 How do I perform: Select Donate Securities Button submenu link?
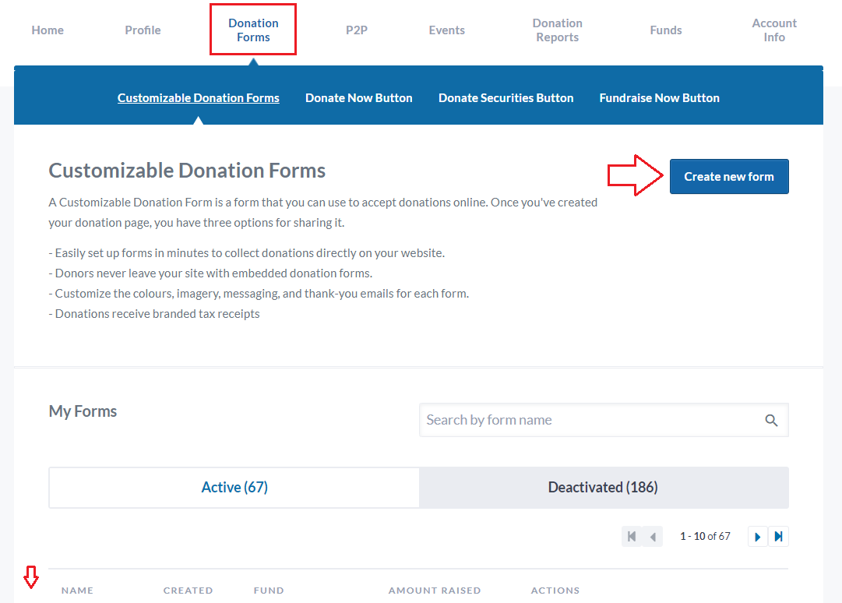(506, 98)
